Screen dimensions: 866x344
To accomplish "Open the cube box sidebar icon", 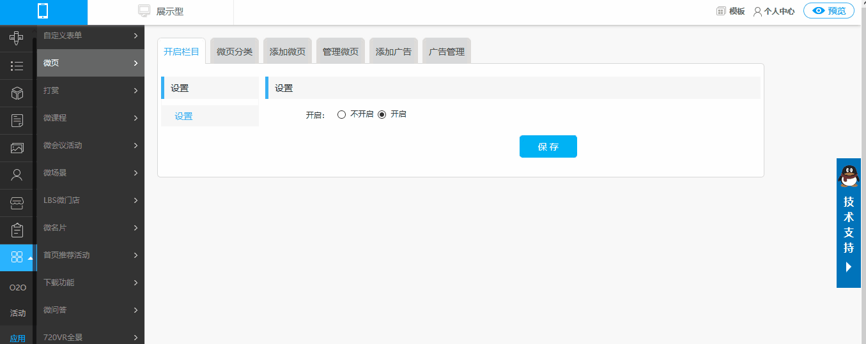I will pyautogui.click(x=17, y=93).
